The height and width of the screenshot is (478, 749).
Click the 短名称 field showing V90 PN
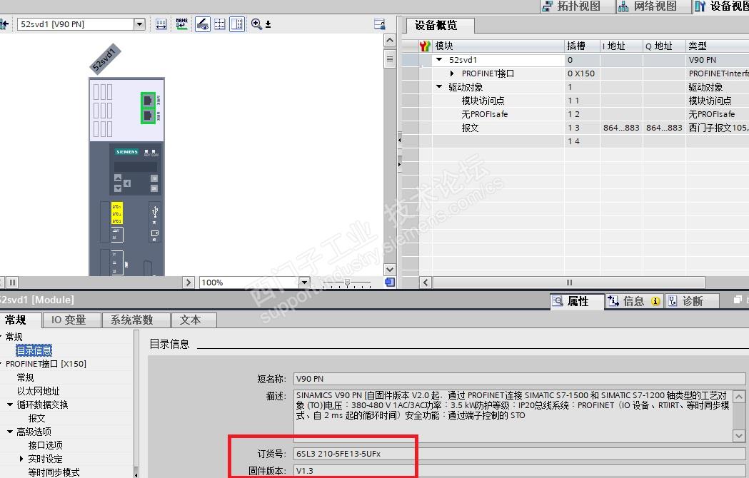point(519,379)
